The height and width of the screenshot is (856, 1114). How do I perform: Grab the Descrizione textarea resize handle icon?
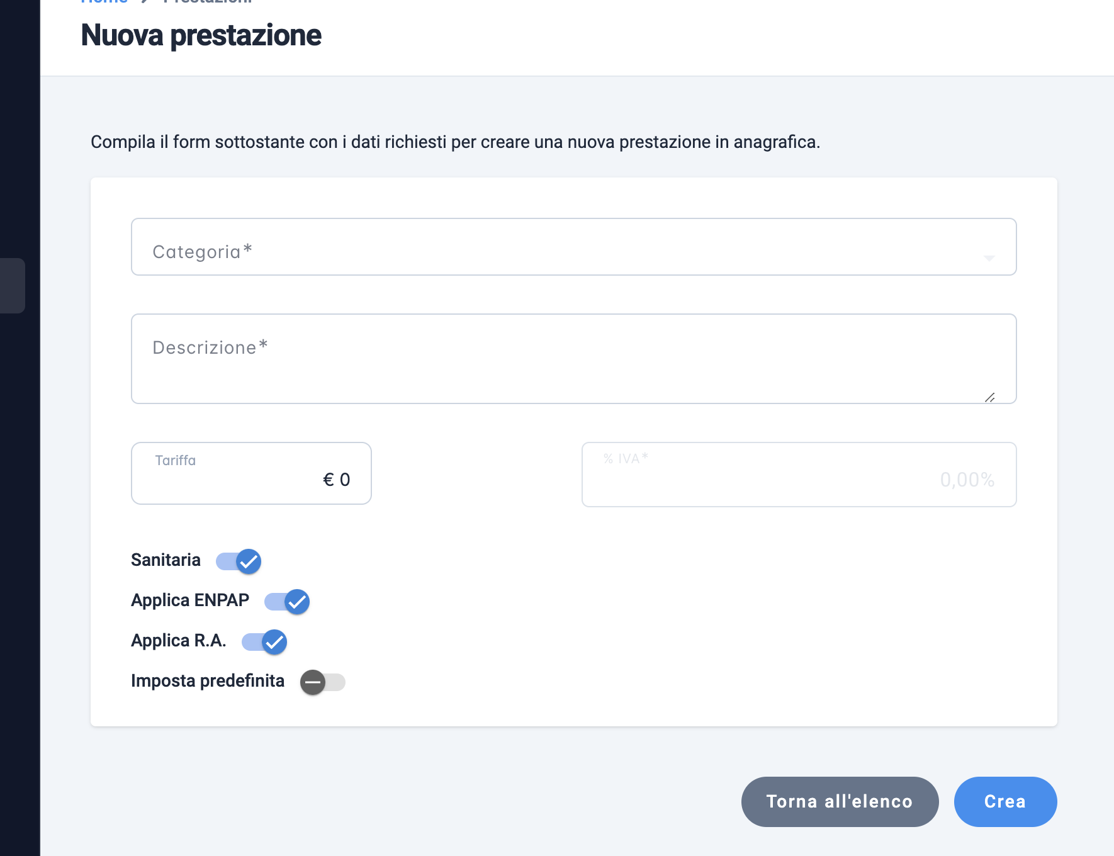pyautogui.click(x=989, y=397)
